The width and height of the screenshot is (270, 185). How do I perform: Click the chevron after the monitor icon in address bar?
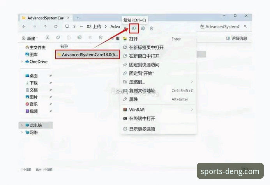tap(74, 26)
